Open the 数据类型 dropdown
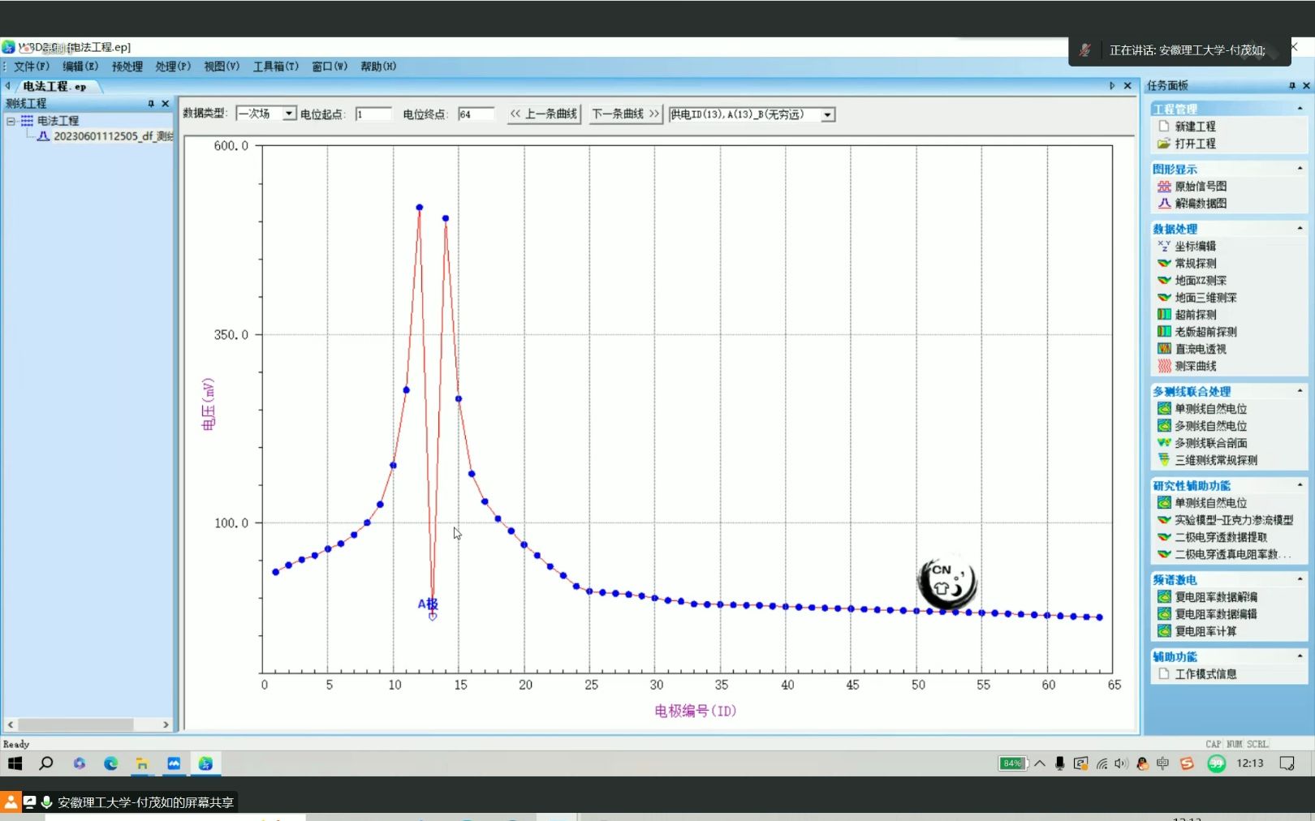 pos(289,114)
